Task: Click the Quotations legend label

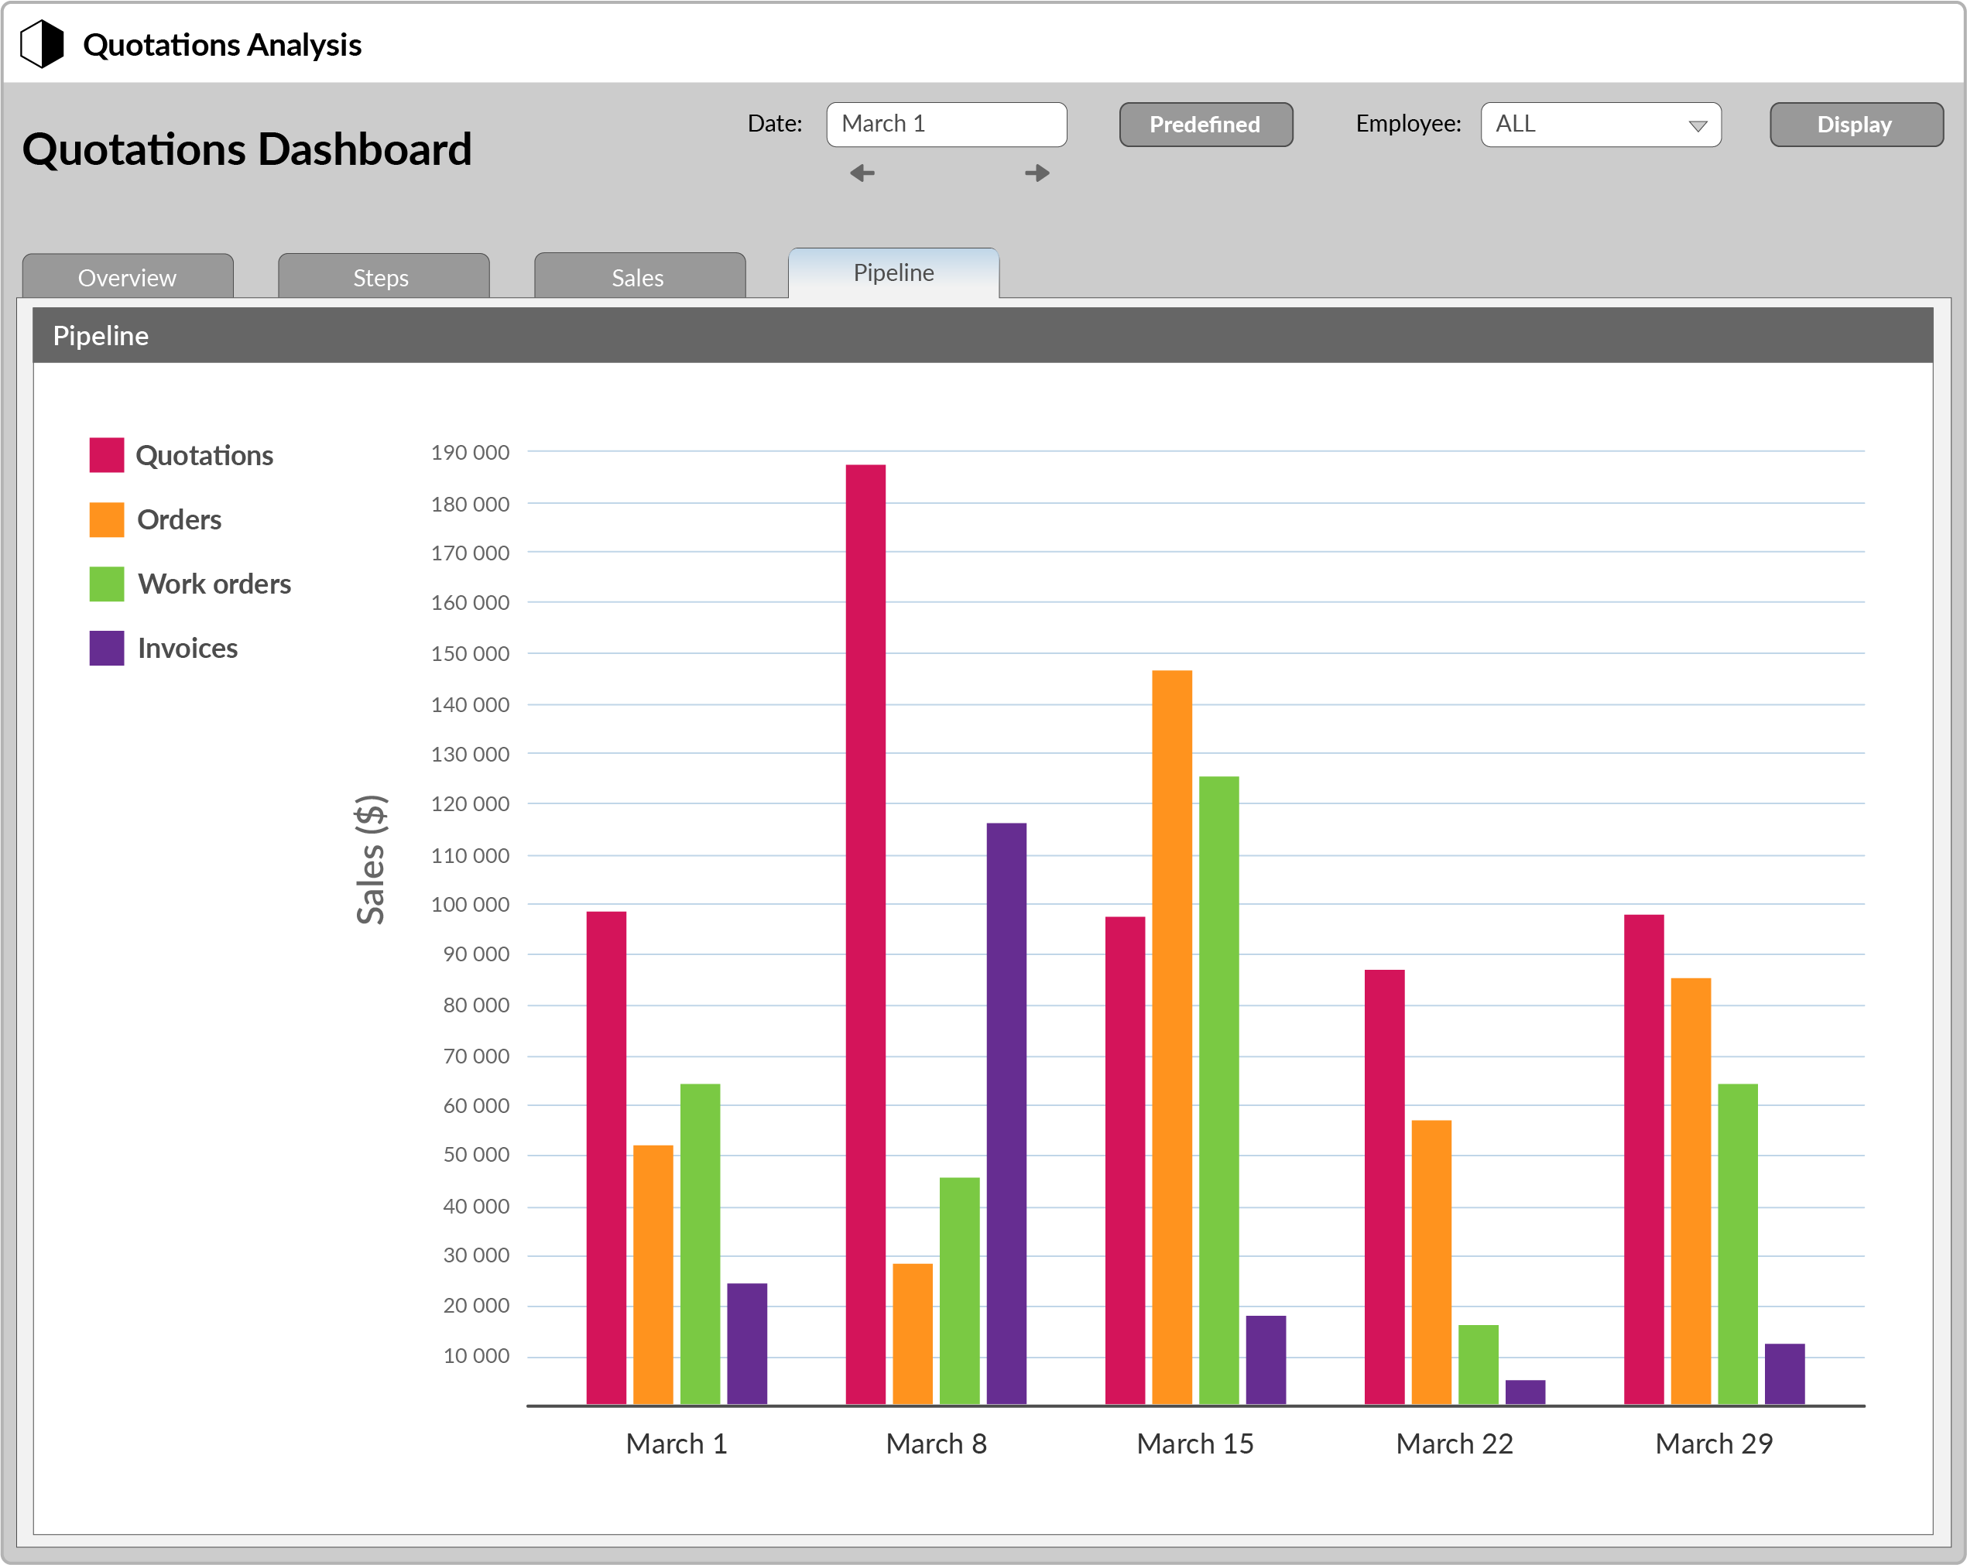Action: click(204, 455)
